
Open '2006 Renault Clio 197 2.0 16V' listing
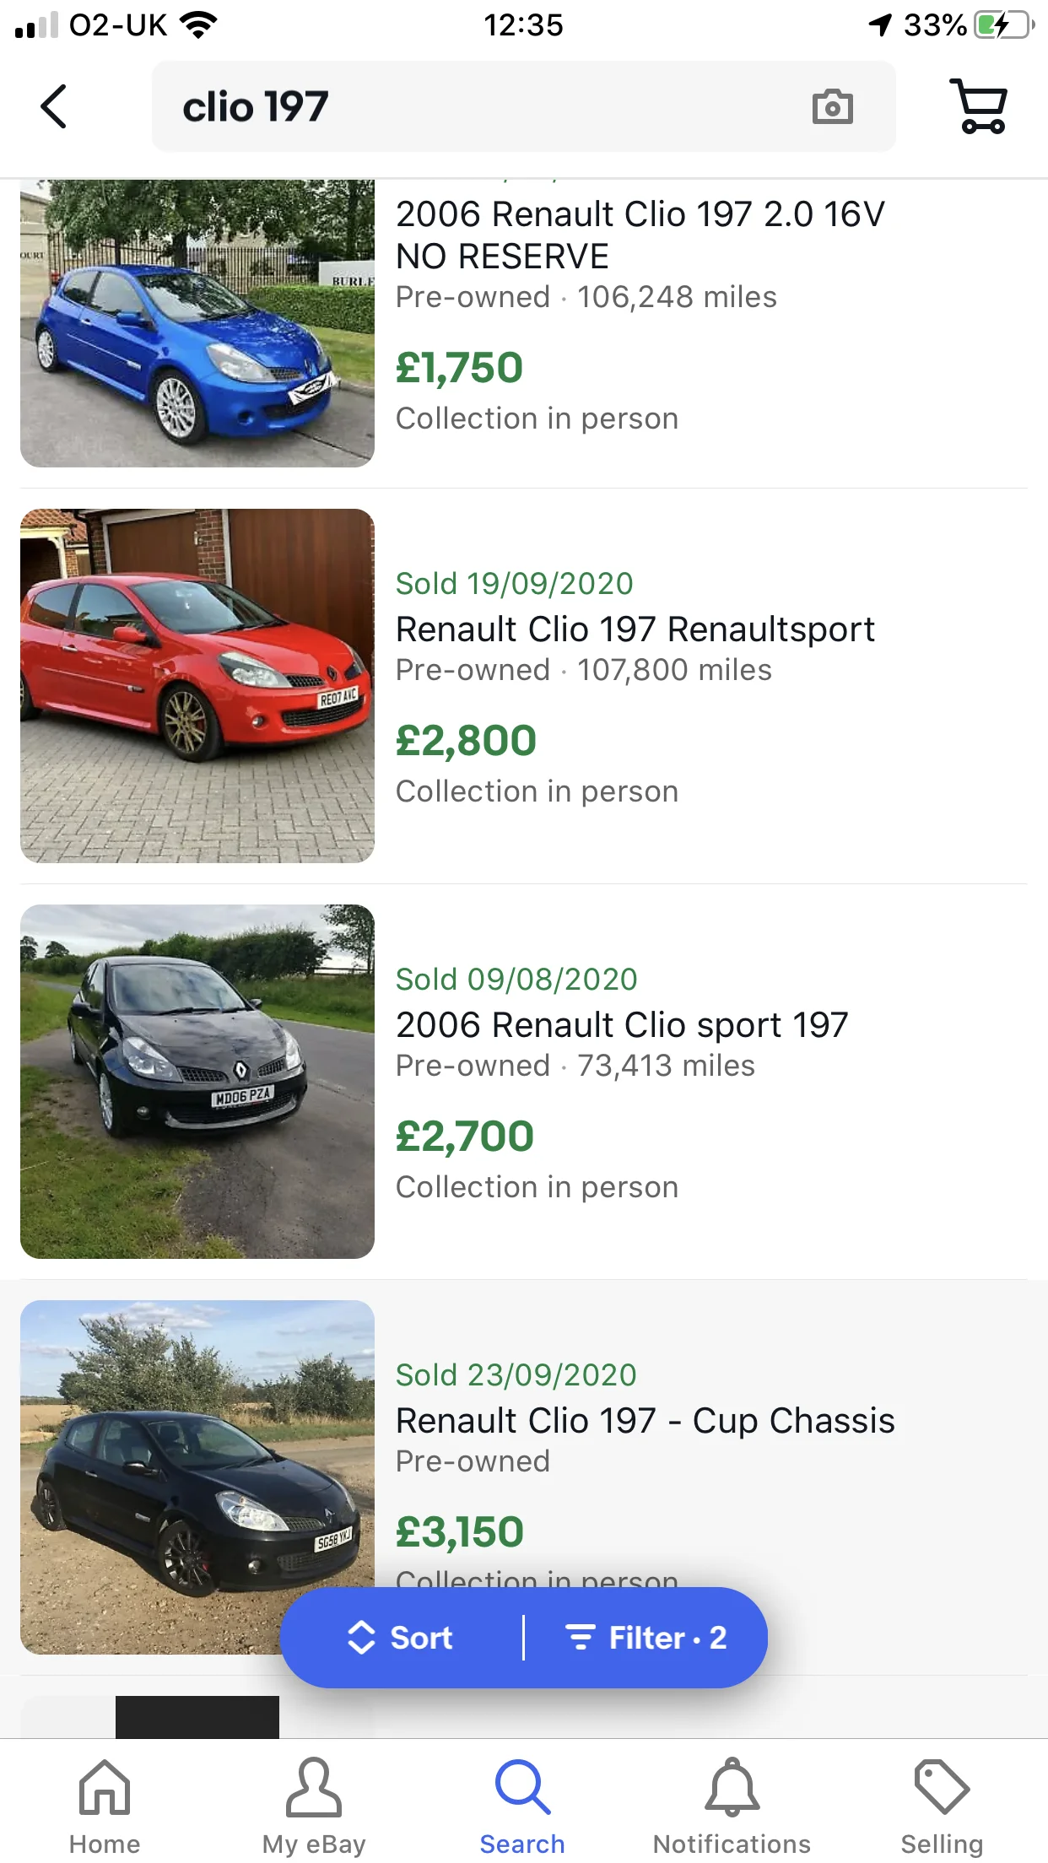click(640, 235)
